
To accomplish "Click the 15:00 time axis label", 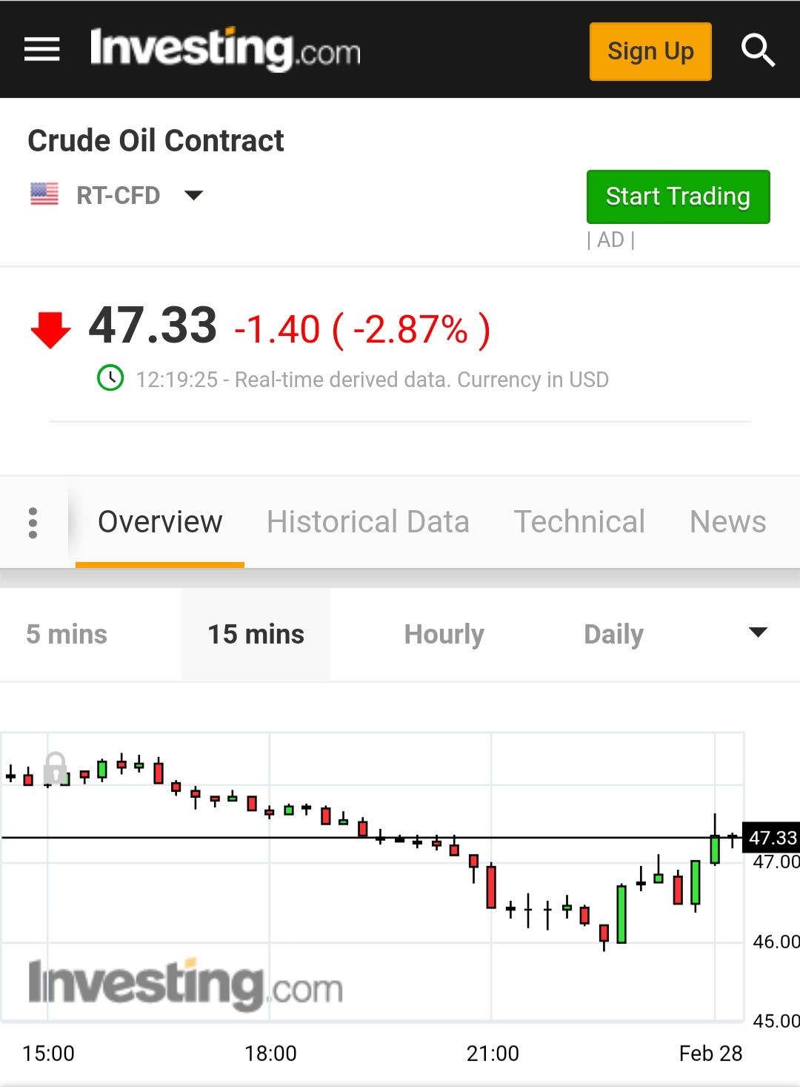I will pyautogui.click(x=48, y=1054).
